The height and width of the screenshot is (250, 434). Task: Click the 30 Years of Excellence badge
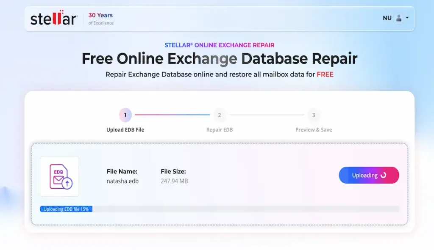[101, 19]
